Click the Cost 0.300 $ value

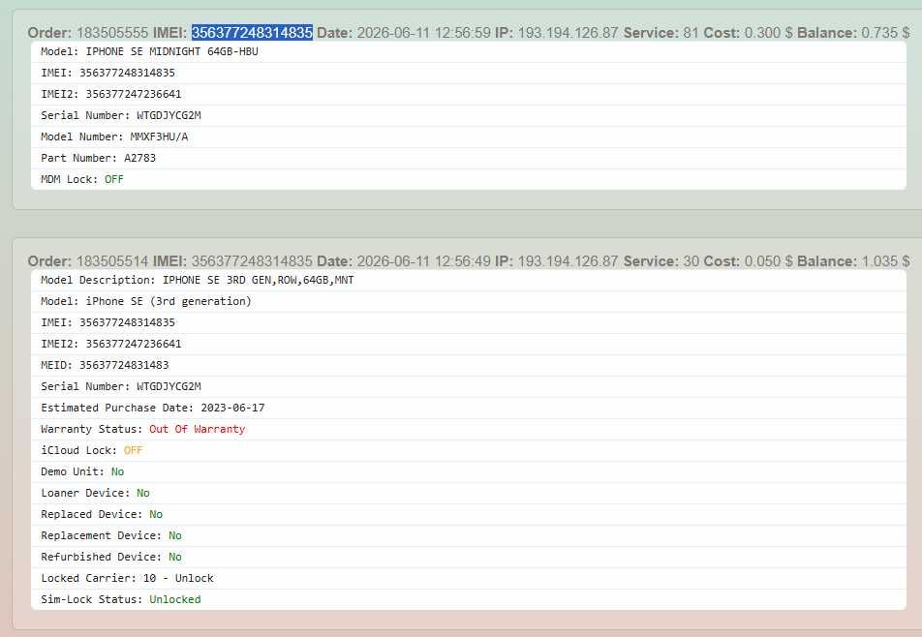tap(768, 32)
